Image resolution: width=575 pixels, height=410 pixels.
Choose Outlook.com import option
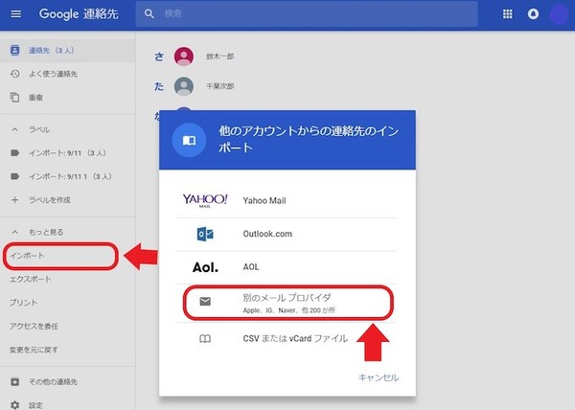click(287, 234)
